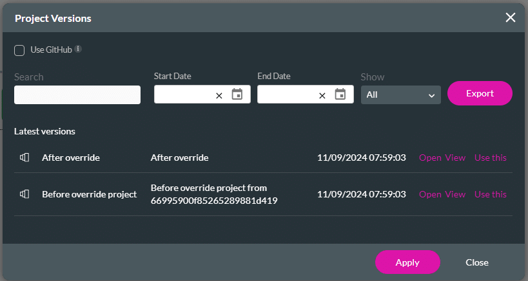528x281 pixels.
Task: Open the Before override project version
Action: point(430,194)
